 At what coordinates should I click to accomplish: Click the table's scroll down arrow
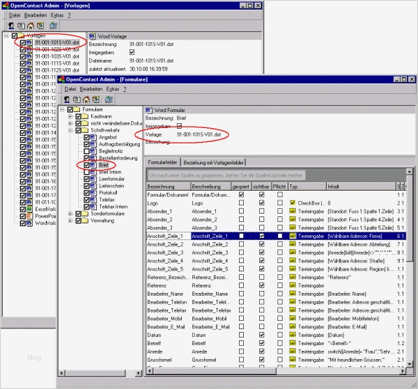pyautogui.click(x=410, y=364)
